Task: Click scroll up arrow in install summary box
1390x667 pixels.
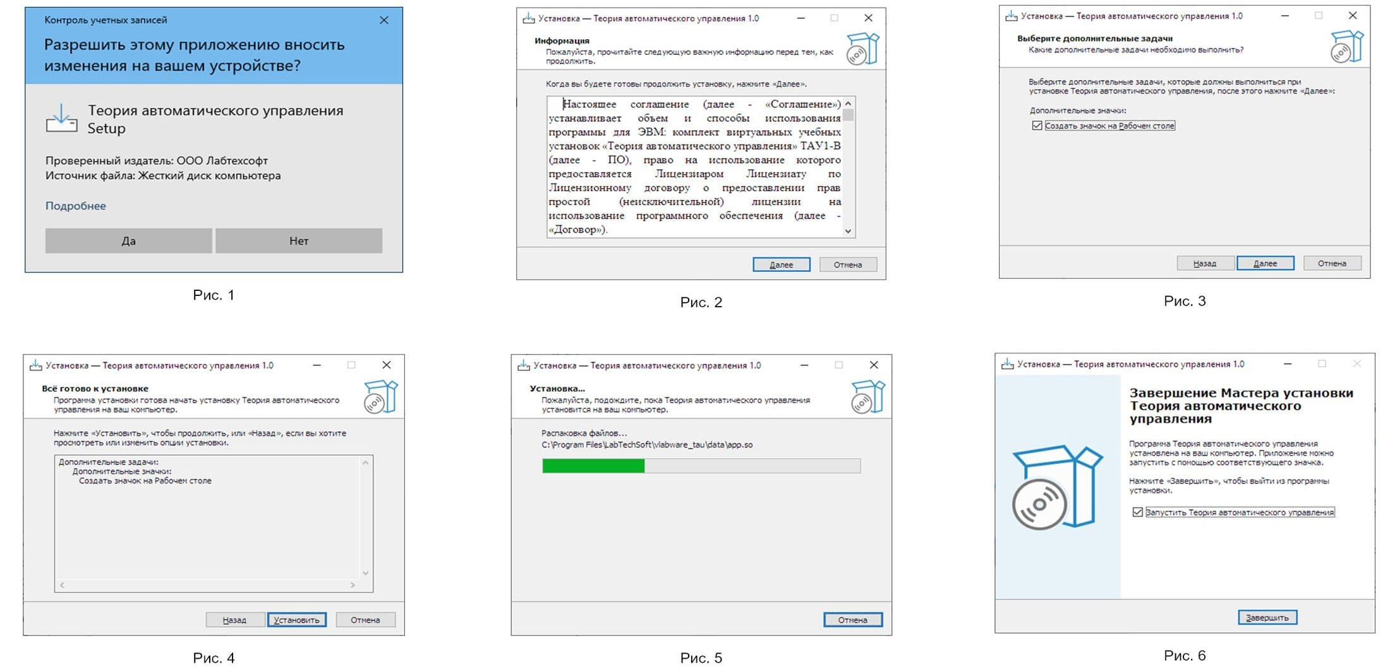Action: 365,463
